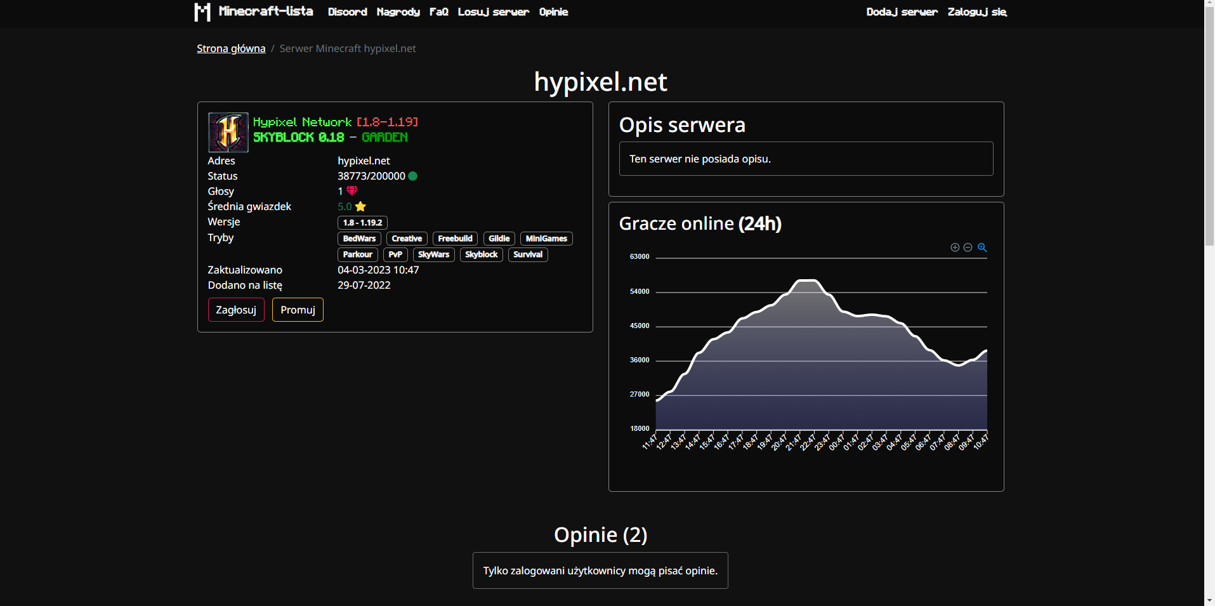Pick a random server with Losuj serwer
Image resolution: width=1215 pixels, height=606 pixels.
[493, 12]
